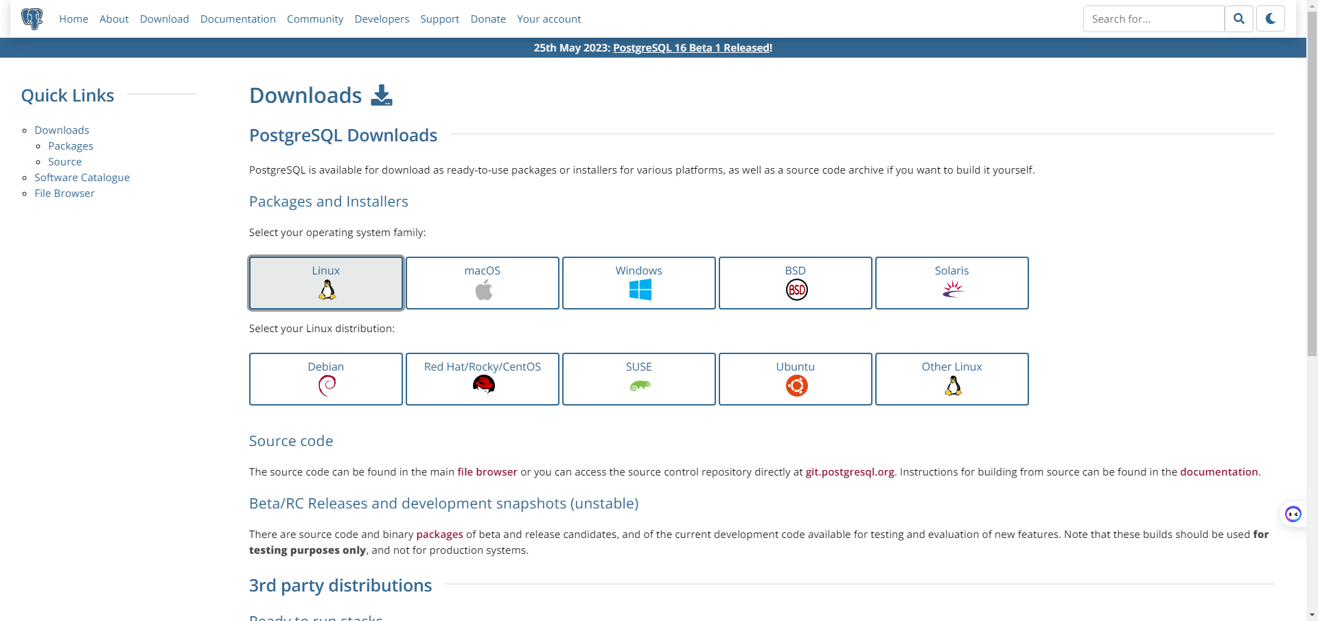The width and height of the screenshot is (1318, 621).
Task: Open the Support menu item
Action: pyautogui.click(x=440, y=19)
